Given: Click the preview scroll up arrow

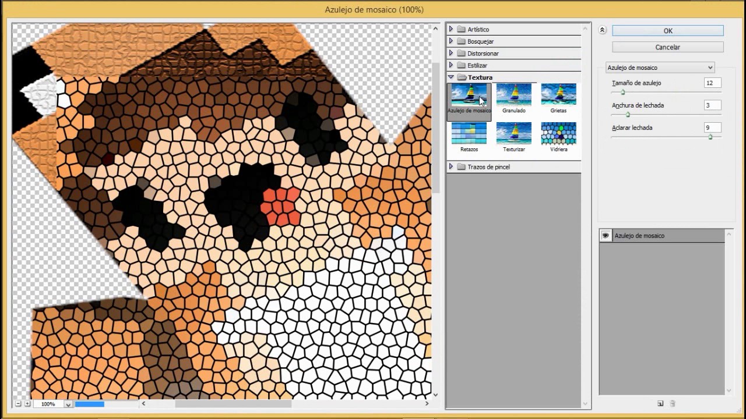Looking at the screenshot, I should [x=435, y=27].
